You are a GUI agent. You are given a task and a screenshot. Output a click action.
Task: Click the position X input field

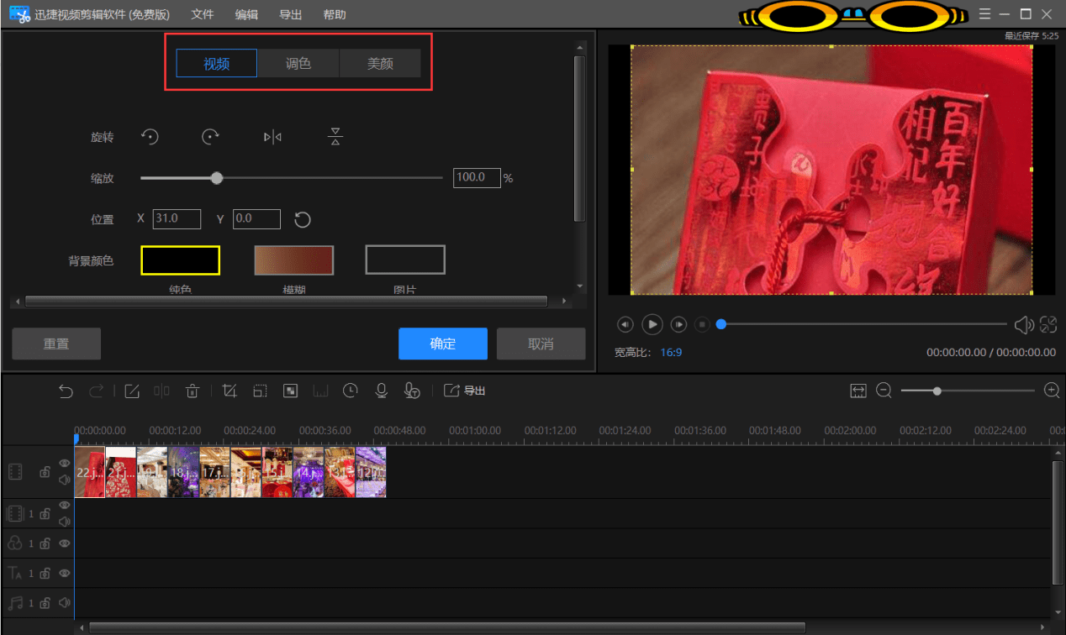point(177,219)
